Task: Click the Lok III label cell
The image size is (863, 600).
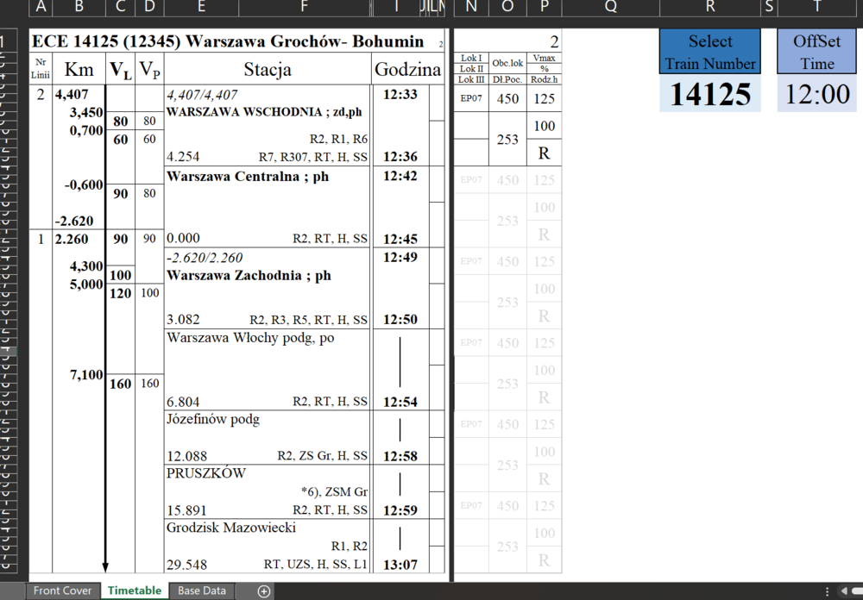Action: 471,80
